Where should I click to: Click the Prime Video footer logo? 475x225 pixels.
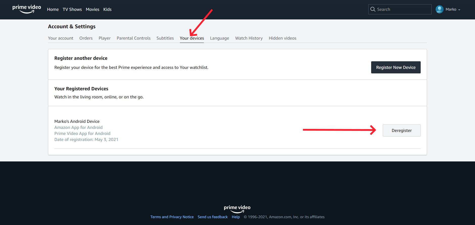tap(237, 209)
